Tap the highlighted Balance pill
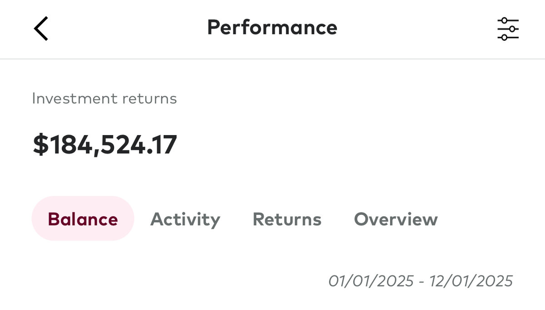Screen dimensions: 545x310 pos(83,219)
